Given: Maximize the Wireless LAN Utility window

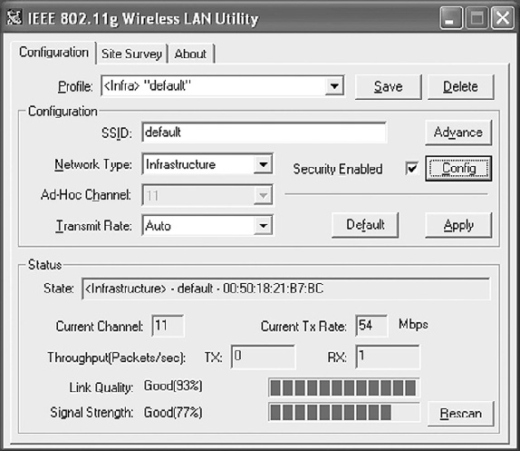Looking at the screenshot, I should point(477,18).
